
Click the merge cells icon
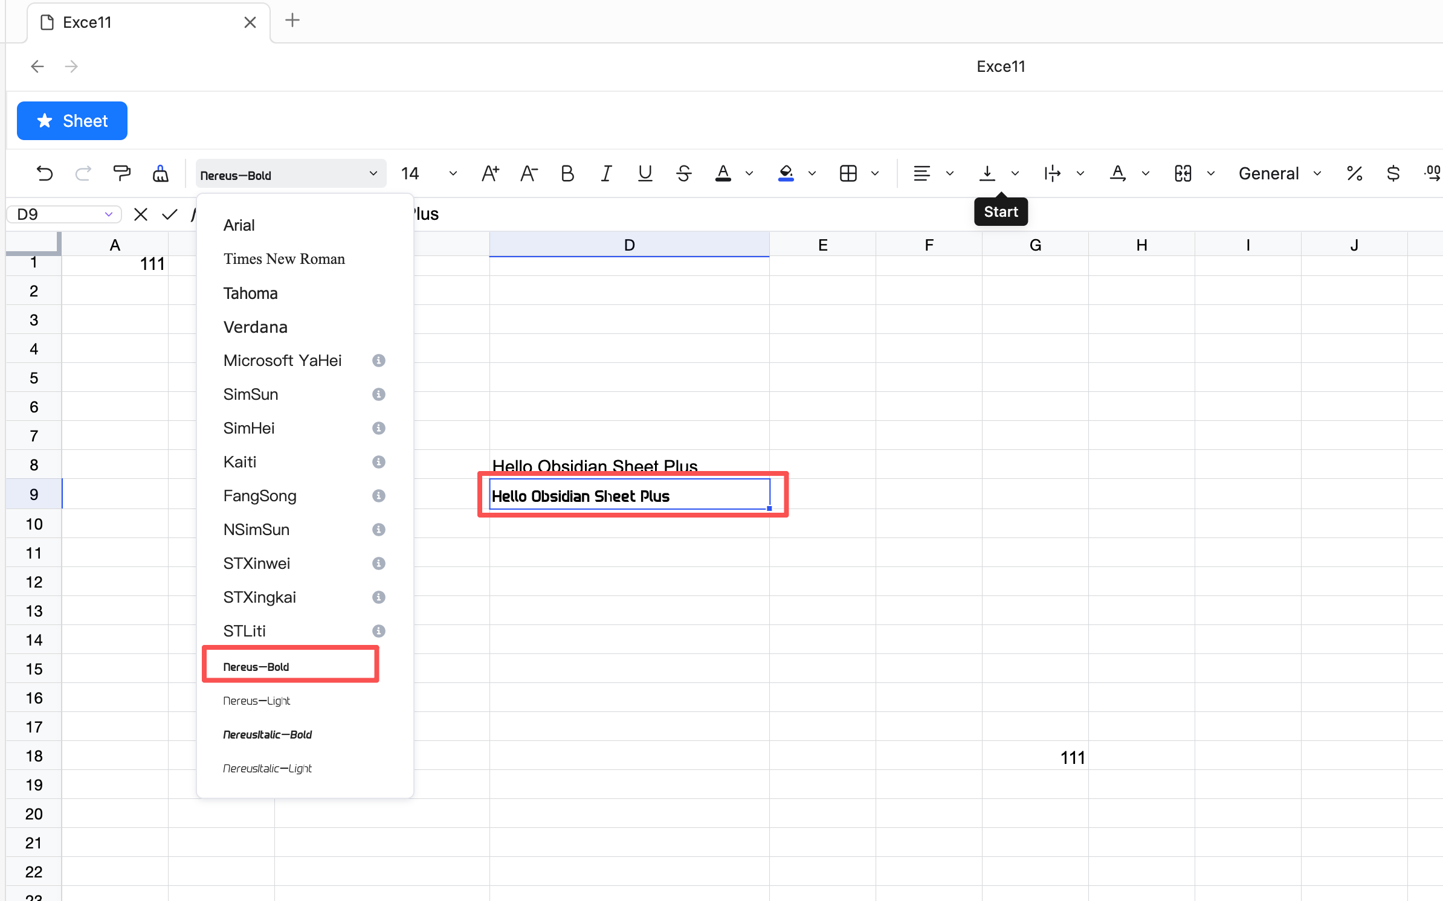pos(1183,174)
